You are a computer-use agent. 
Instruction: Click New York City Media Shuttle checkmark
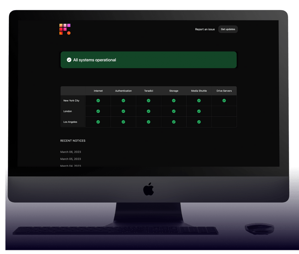click(199, 101)
